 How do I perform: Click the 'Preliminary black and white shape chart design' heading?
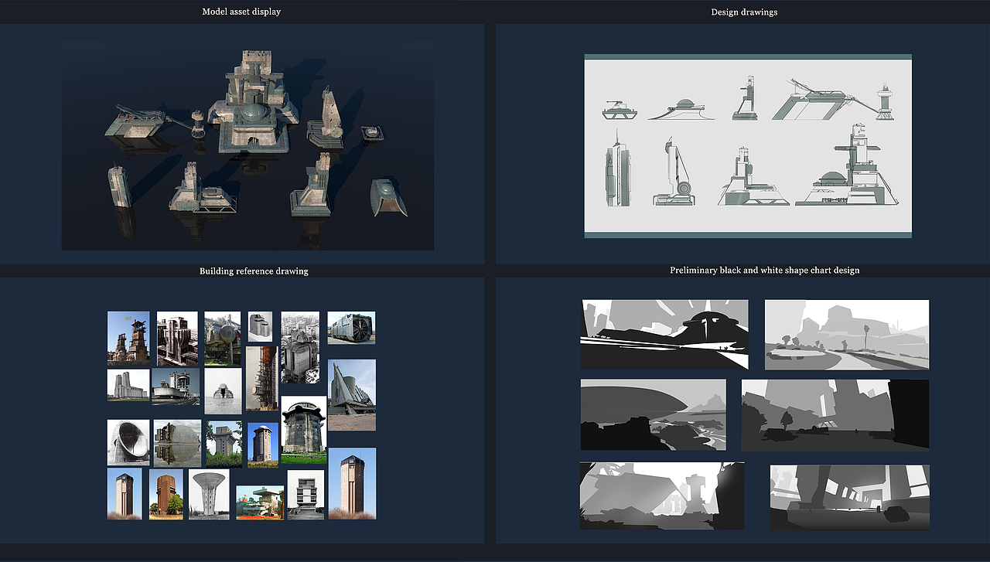tap(764, 270)
